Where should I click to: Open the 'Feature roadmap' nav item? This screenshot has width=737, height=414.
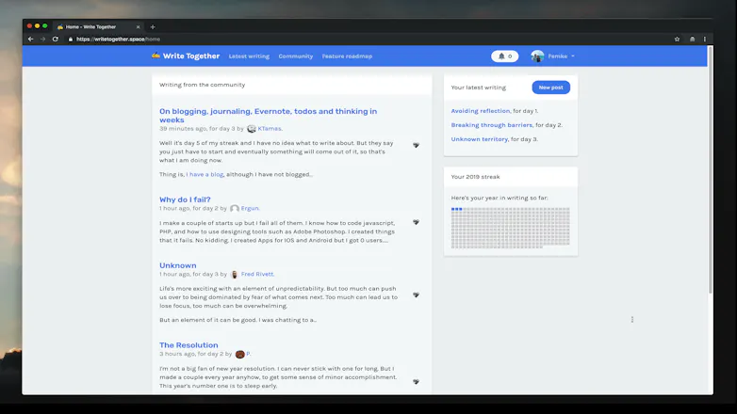pos(347,56)
